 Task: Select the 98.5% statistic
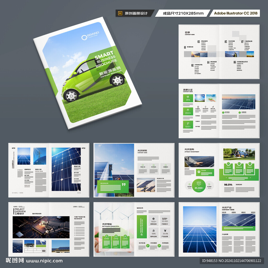pos(228,185)
